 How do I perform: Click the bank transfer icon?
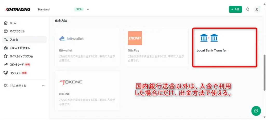click(209, 38)
